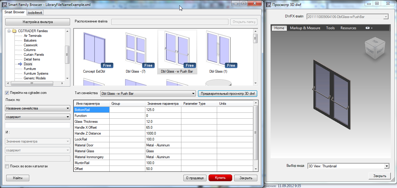Open the first содержит condition dropdown
This screenshot has height=188, width=397.
(x=38, y=117)
